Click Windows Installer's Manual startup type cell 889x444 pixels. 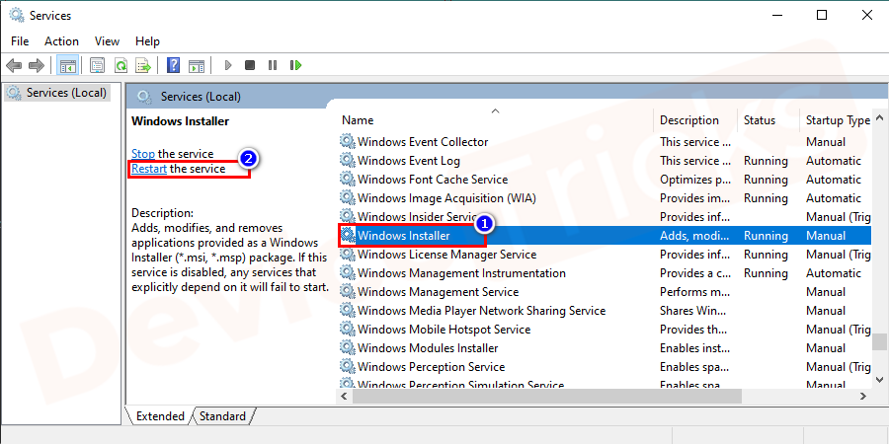click(826, 236)
